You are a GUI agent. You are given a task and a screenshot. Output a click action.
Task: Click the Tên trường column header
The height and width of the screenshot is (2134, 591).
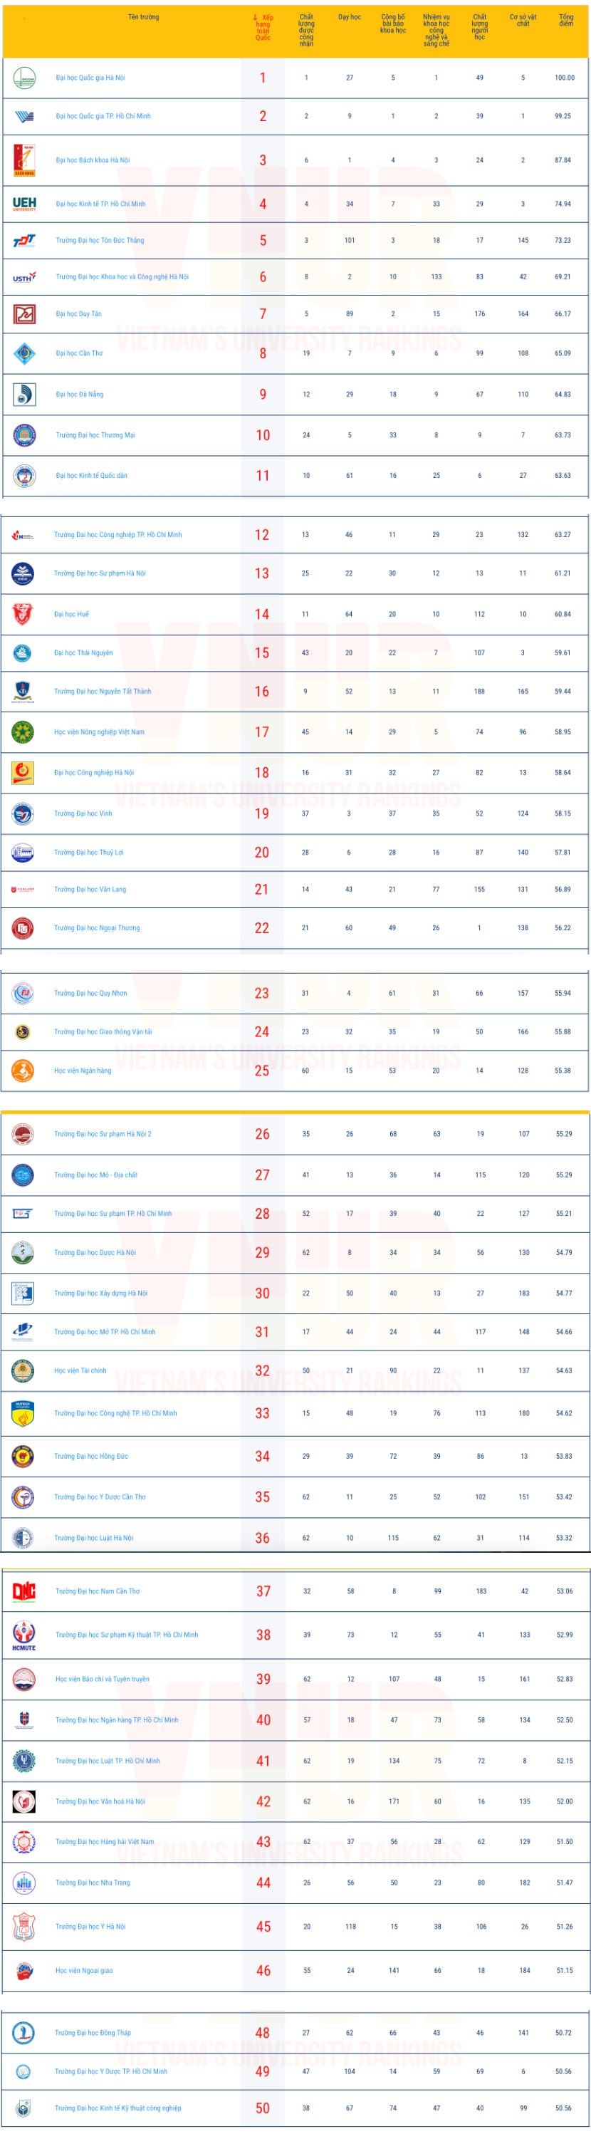point(143,17)
